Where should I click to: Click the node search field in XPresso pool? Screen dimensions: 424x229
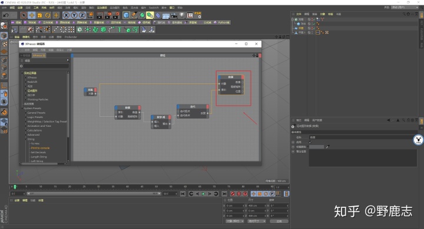[x=46, y=66]
